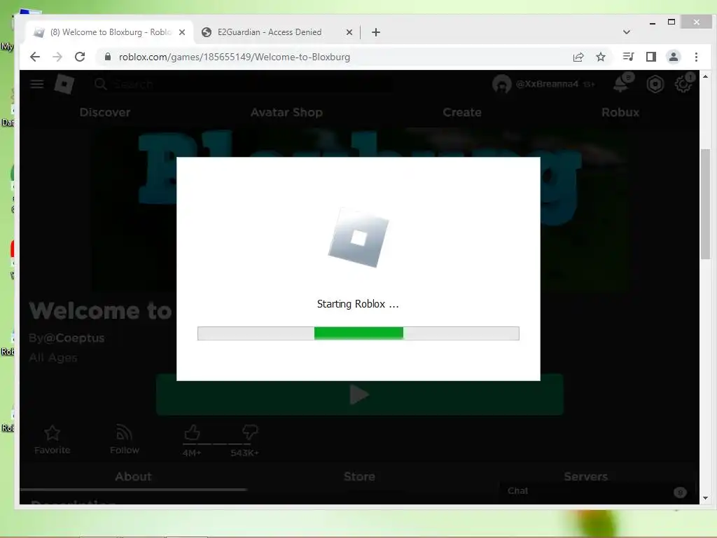Open Chrome three-dot menu

coord(696,57)
